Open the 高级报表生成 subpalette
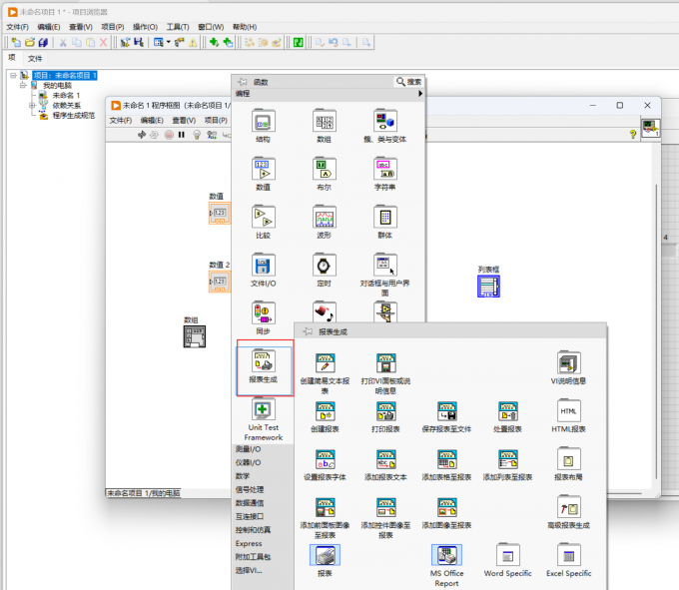The height and width of the screenshot is (590, 679). (568, 507)
